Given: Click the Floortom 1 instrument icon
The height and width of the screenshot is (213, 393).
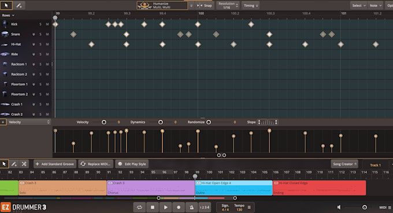Looking at the screenshot, I should [x=5, y=85].
